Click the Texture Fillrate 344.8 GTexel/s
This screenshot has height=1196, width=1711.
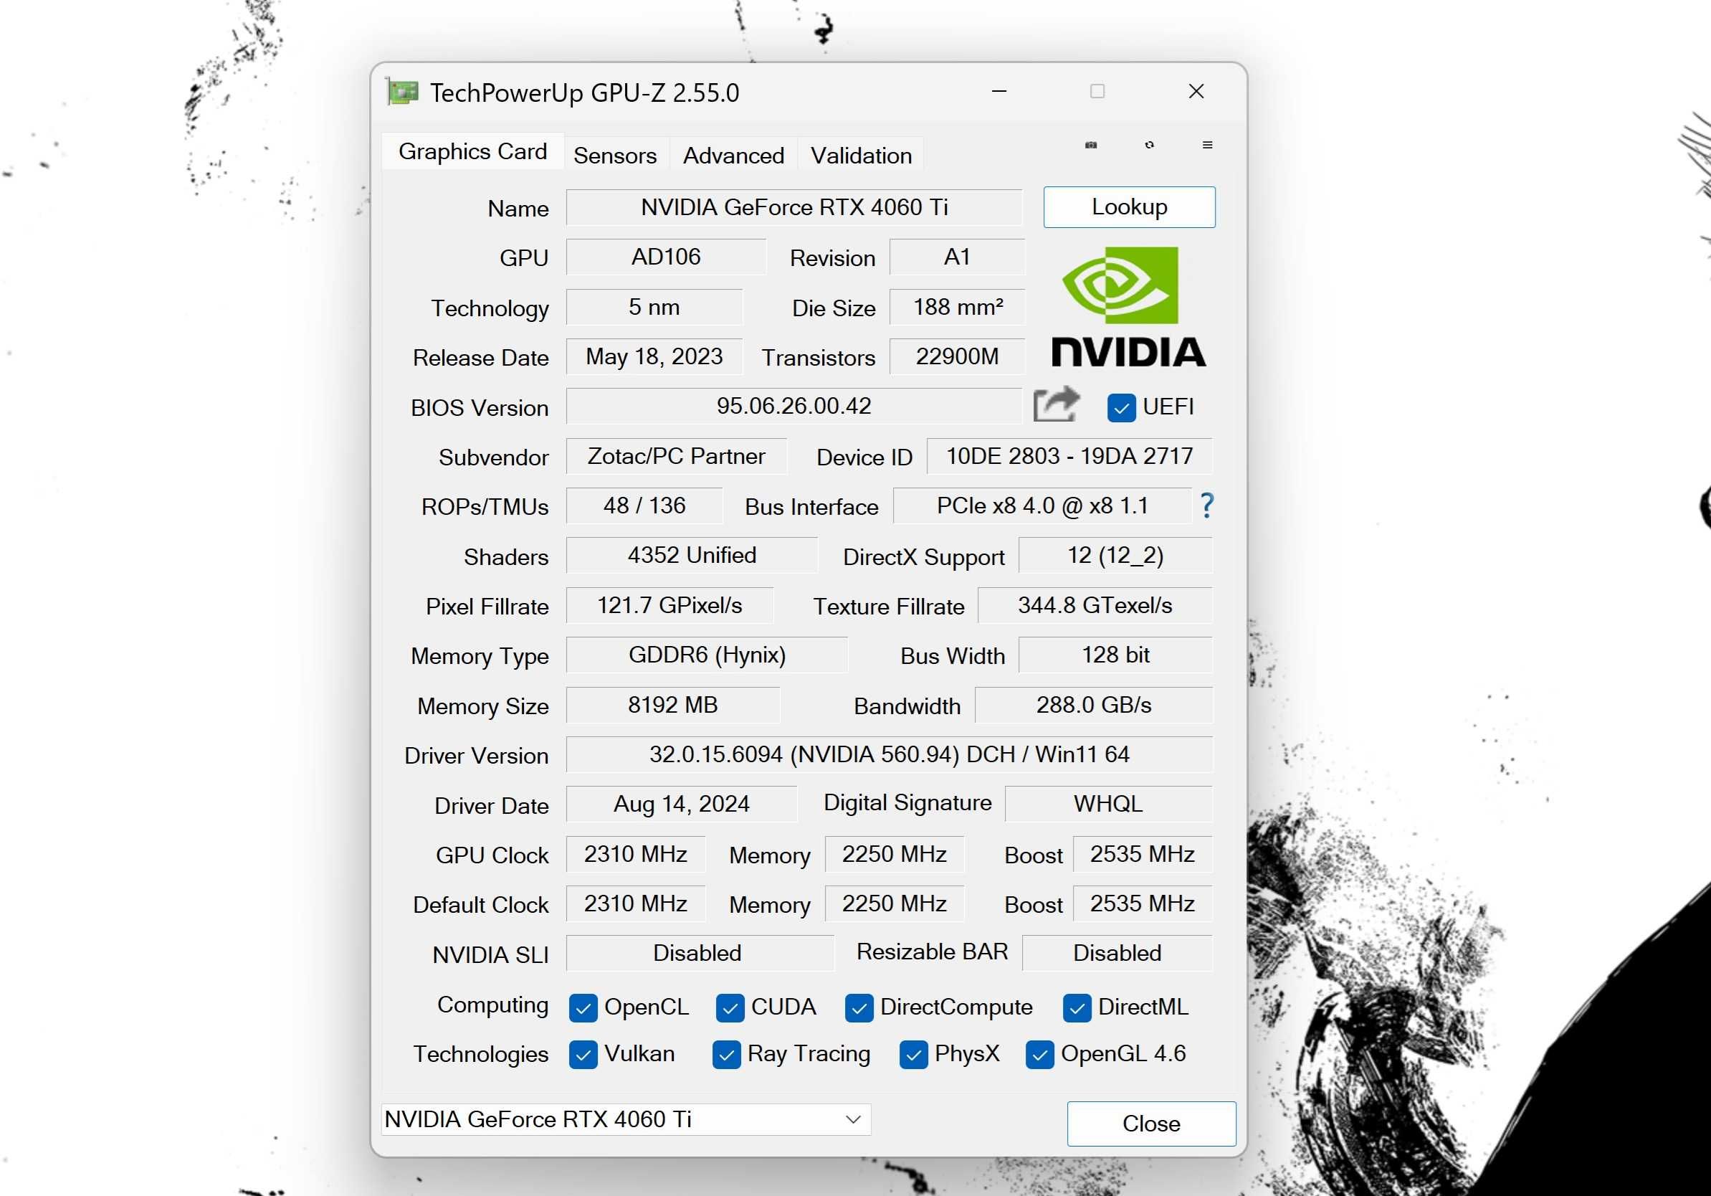1095,604
